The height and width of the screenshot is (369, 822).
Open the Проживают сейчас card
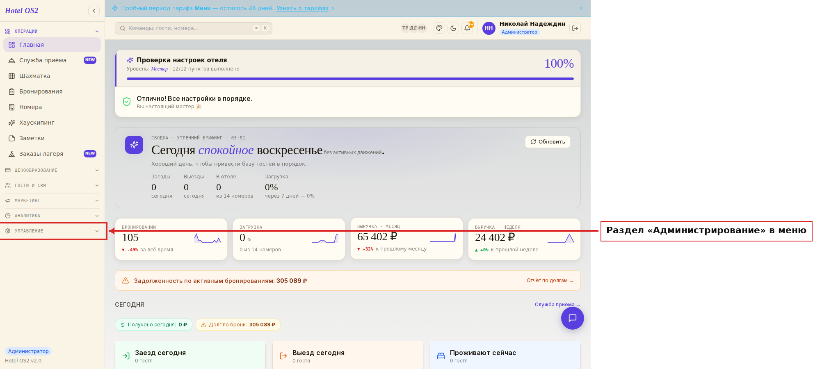pyautogui.click(x=505, y=355)
